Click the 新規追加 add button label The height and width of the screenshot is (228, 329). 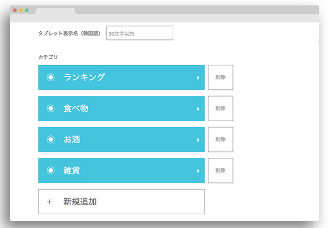pyautogui.click(x=80, y=202)
